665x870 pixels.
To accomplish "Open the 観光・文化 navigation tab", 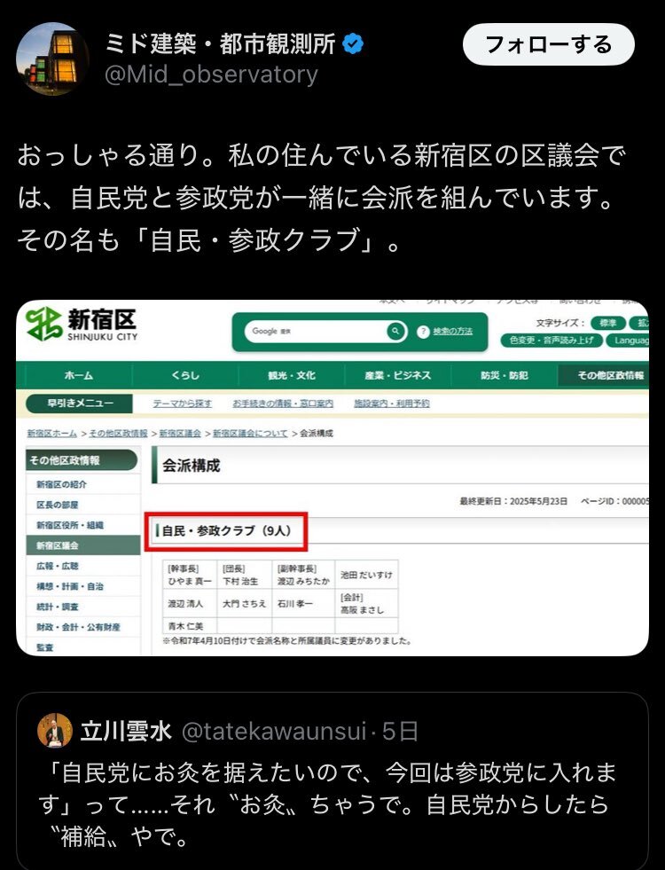I will pyautogui.click(x=292, y=376).
